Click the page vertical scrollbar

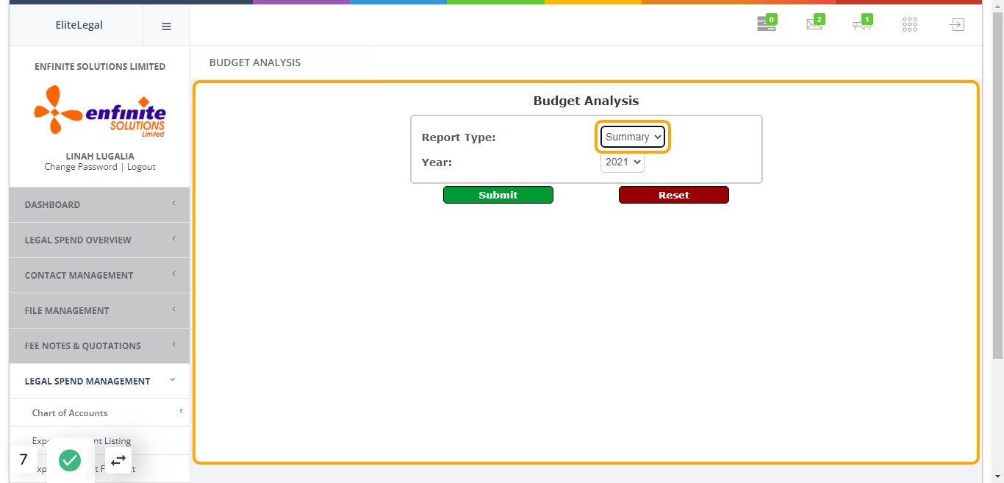[997, 184]
